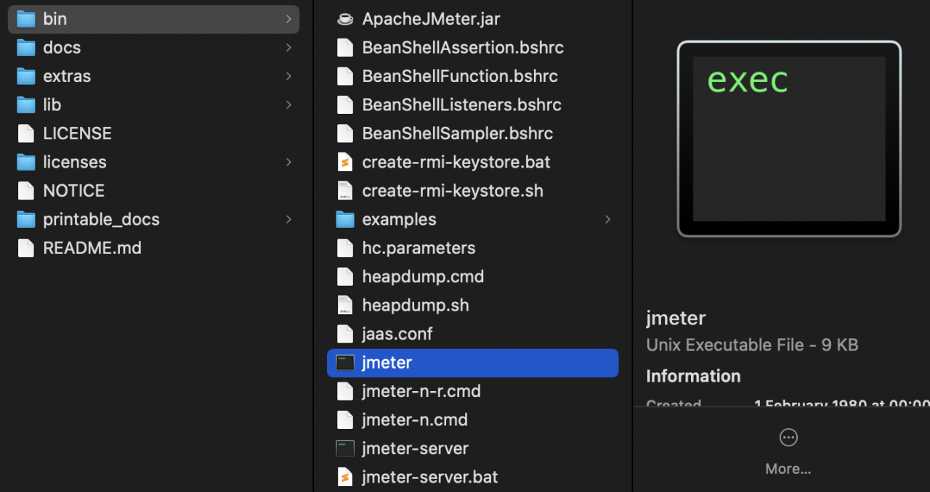
Task: Expand the docs folder chevron
Action: click(x=288, y=47)
